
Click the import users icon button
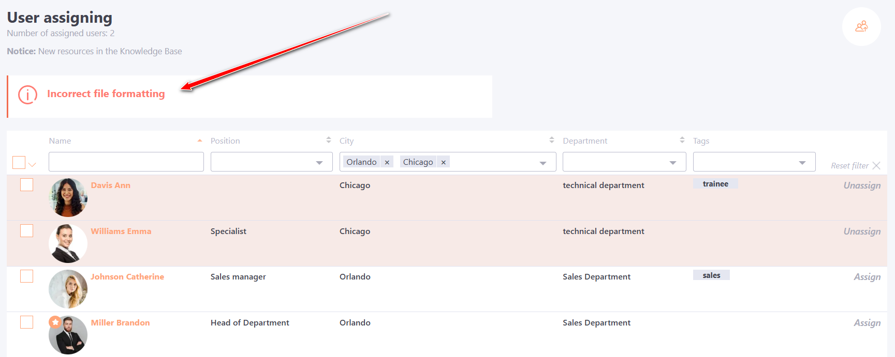click(x=861, y=26)
